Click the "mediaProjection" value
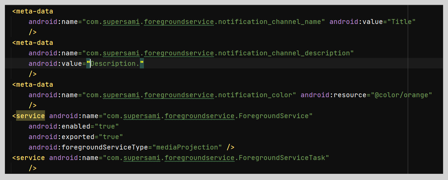 point(187,147)
